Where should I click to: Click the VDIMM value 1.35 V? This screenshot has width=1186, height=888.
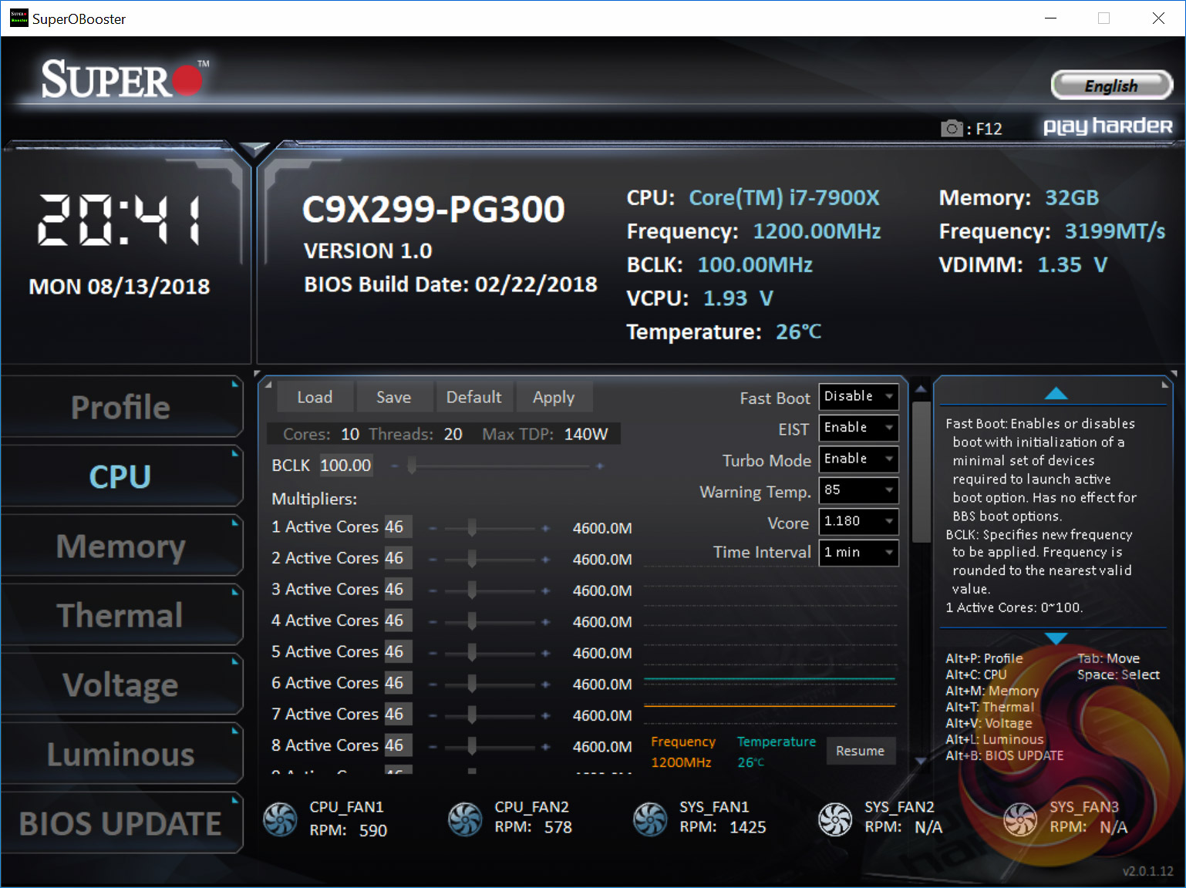[x=1072, y=265]
